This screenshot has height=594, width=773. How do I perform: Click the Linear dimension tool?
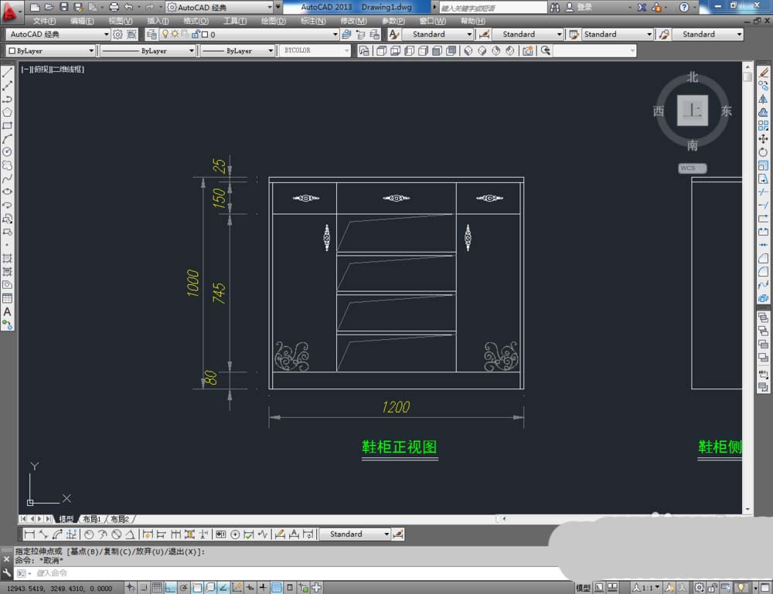pos(29,534)
